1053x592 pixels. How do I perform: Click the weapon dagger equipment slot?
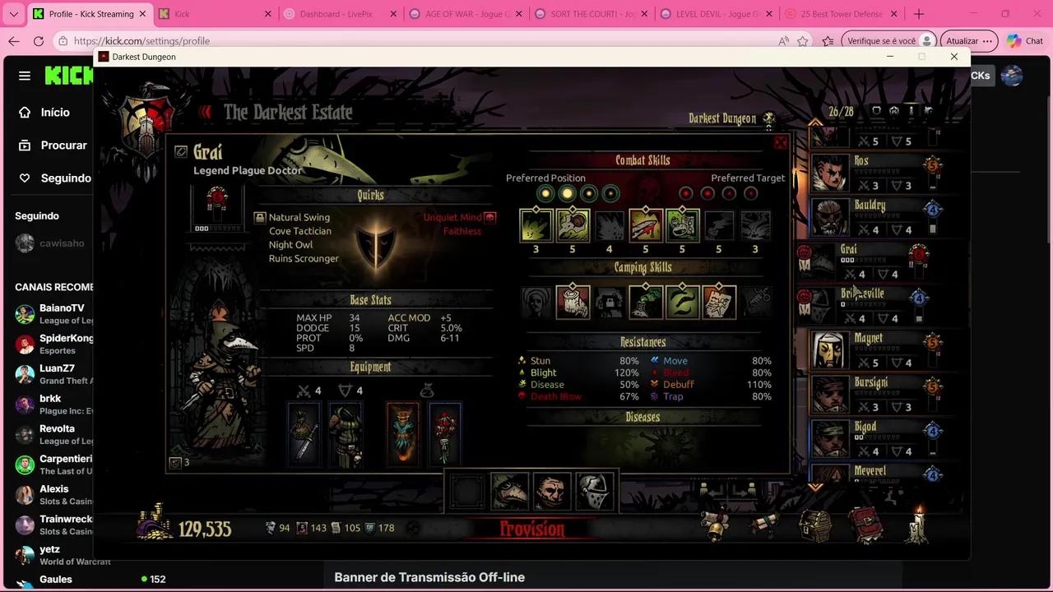coord(304,434)
